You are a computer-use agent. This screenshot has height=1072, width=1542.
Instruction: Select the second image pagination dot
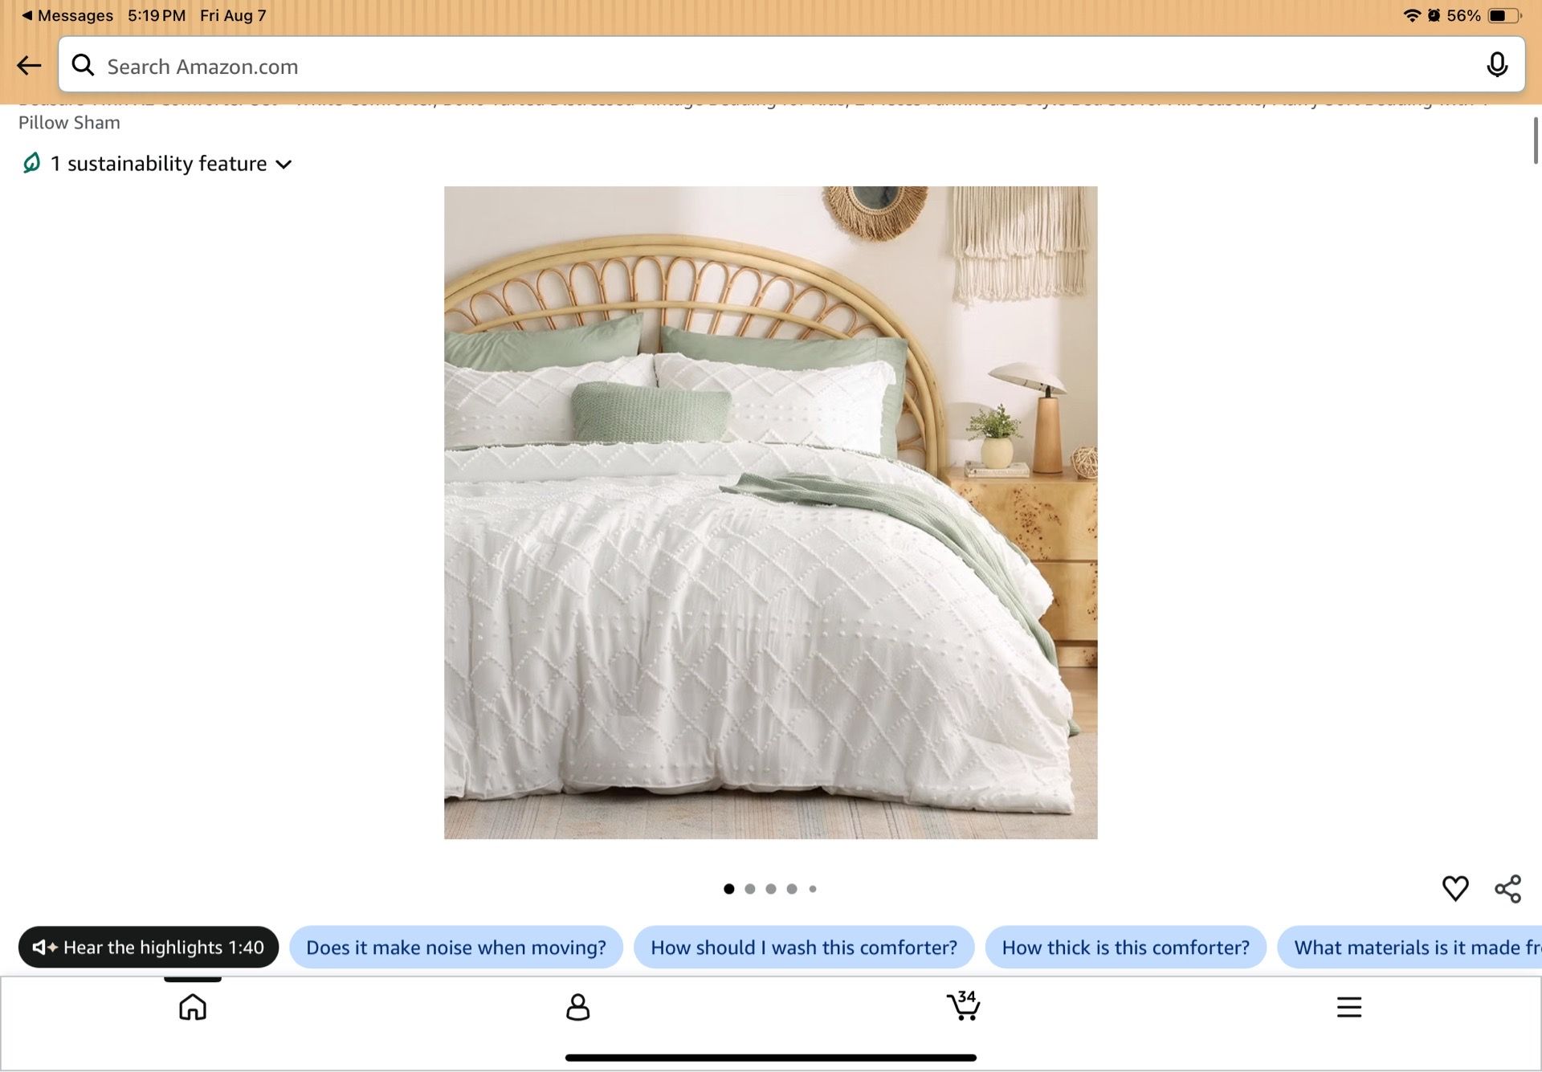(749, 889)
